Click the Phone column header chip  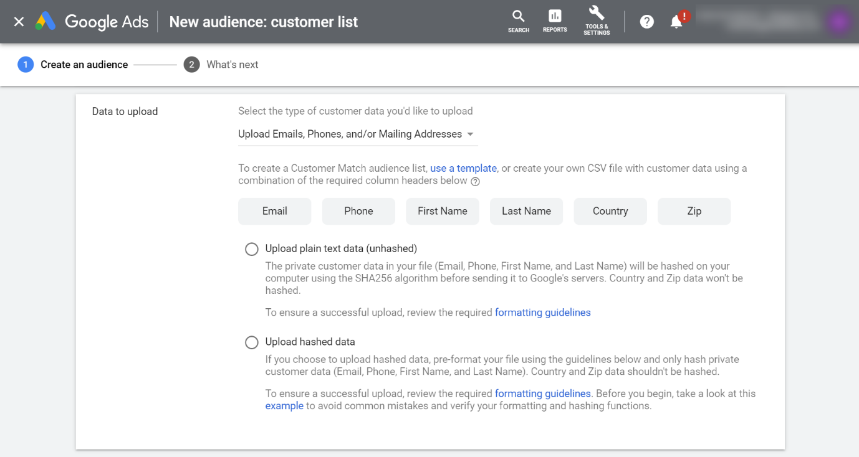point(358,211)
